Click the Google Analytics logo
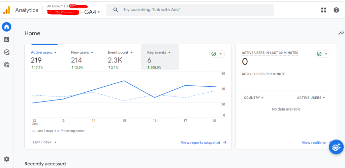Screen dimensions: 345x168 (x=7, y=10)
